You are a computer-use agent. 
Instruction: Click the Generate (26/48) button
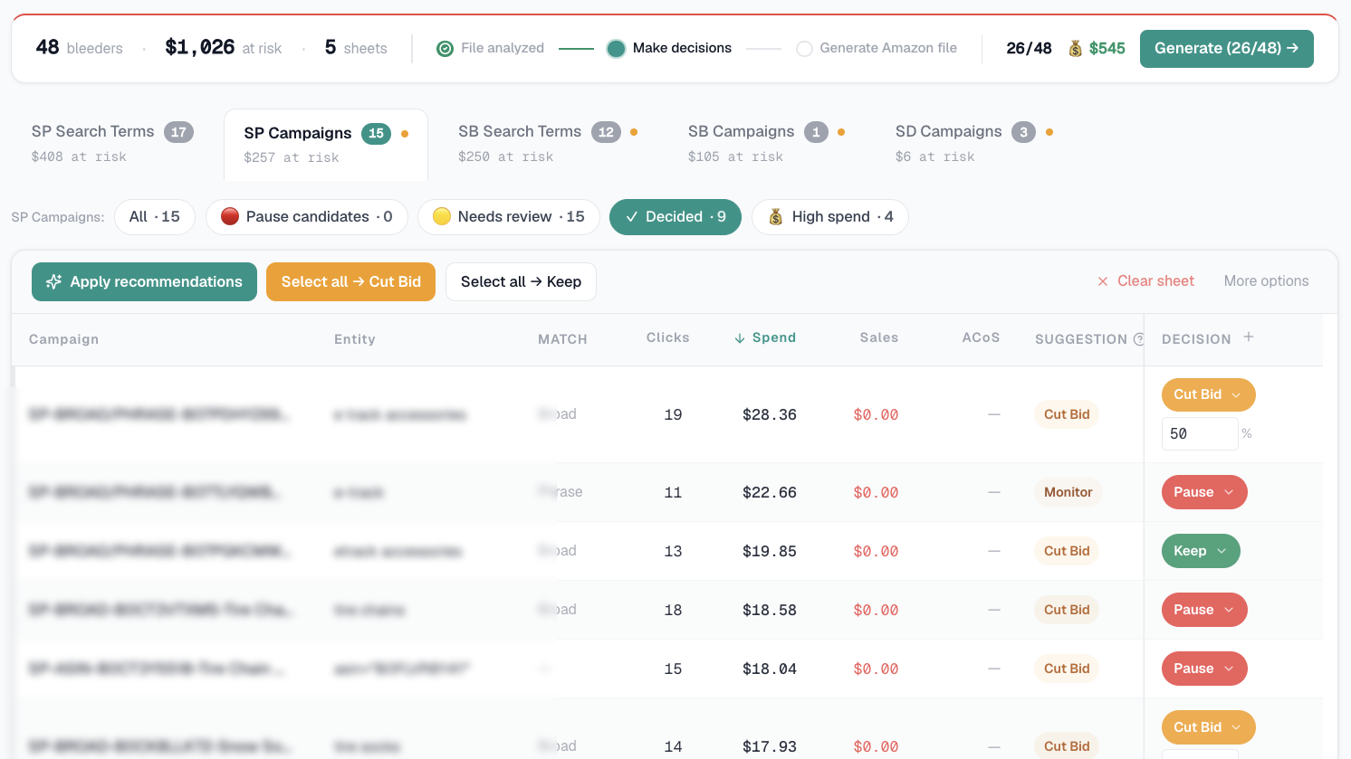(1226, 49)
